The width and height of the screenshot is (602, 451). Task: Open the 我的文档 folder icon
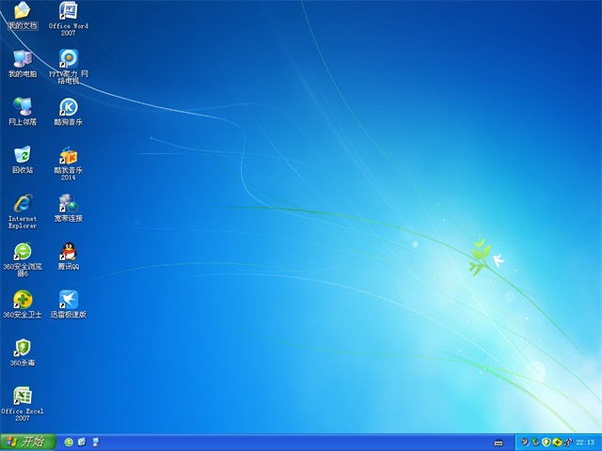(23, 11)
